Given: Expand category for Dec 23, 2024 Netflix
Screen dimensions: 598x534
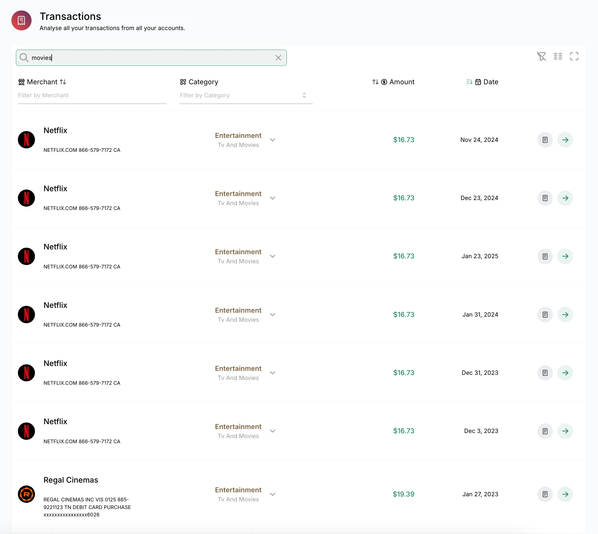Looking at the screenshot, I should click(272, 198).
